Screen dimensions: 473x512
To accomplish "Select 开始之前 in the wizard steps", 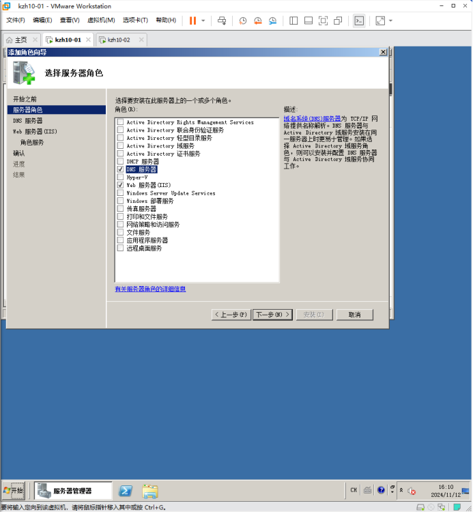I will (25, 99).
